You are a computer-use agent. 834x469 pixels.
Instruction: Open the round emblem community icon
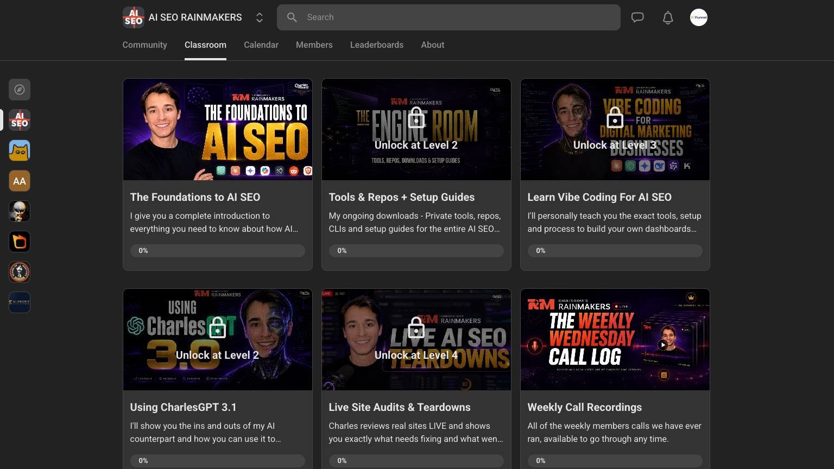20,272
